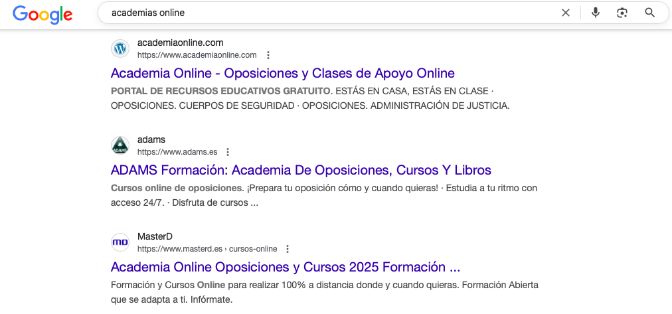Go to the Google logo homepage

click(x=42, y=15)
